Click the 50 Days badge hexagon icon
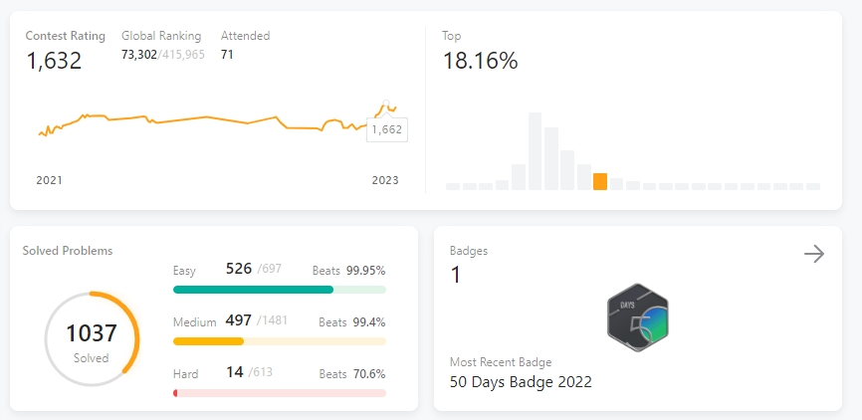Screen dimensions: 862x420 click(637, 321)
